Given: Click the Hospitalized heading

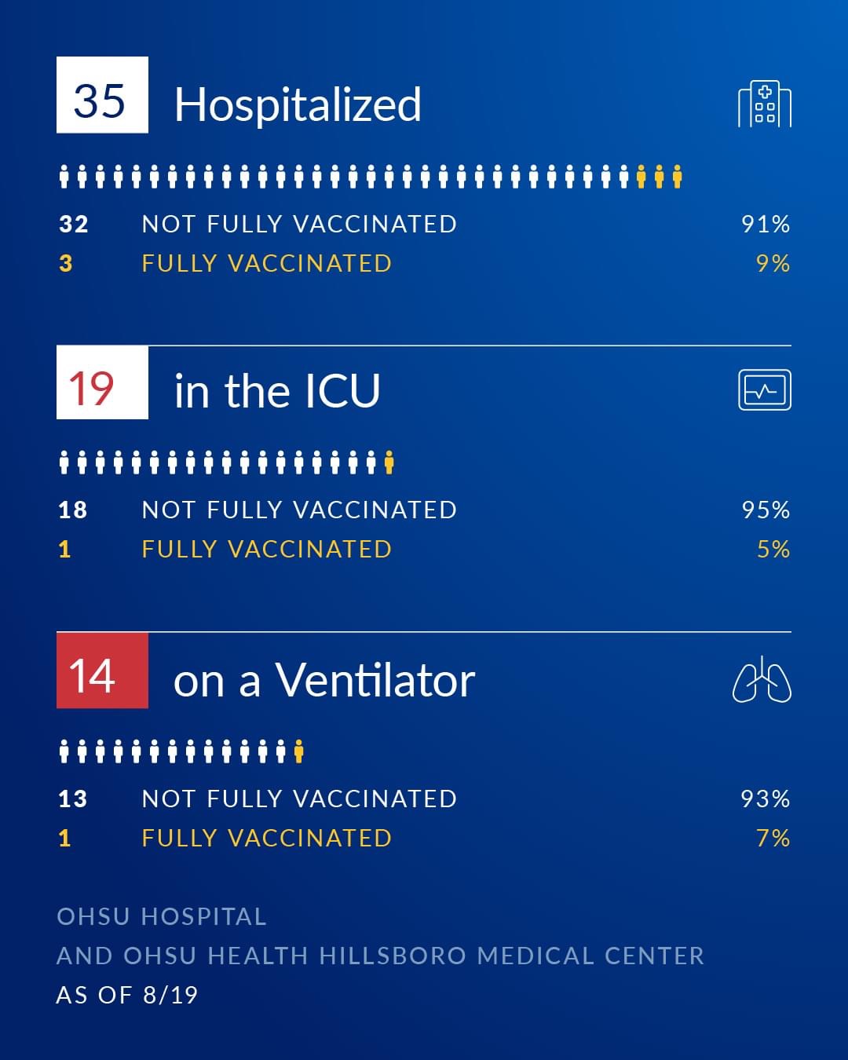Looking at the screenshot, I should click(298, 104).
